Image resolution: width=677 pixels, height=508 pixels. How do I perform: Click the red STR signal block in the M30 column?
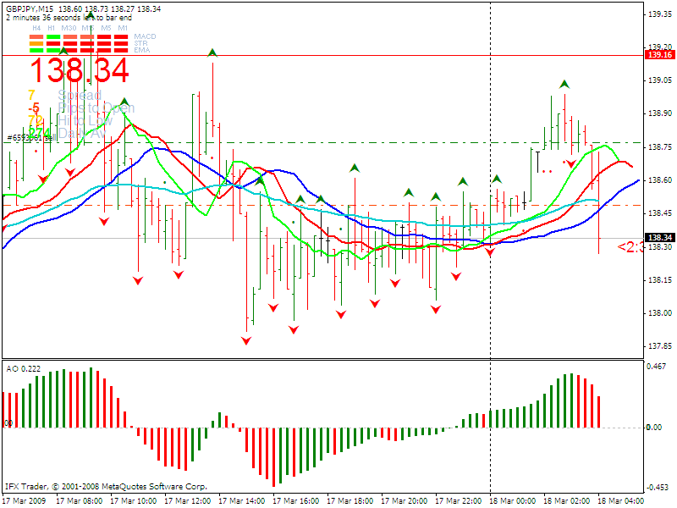tap(69, 43)
